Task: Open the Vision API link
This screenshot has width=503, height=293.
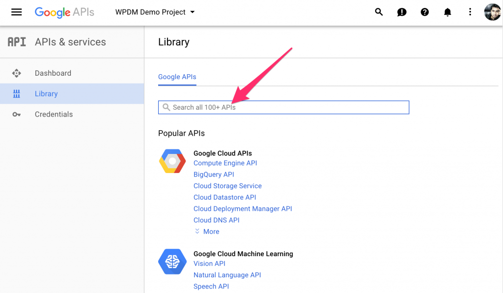Action: coord(209,264)
